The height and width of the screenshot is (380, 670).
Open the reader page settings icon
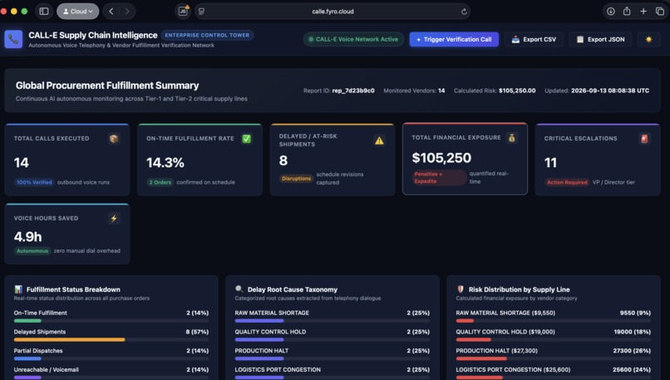201,12
